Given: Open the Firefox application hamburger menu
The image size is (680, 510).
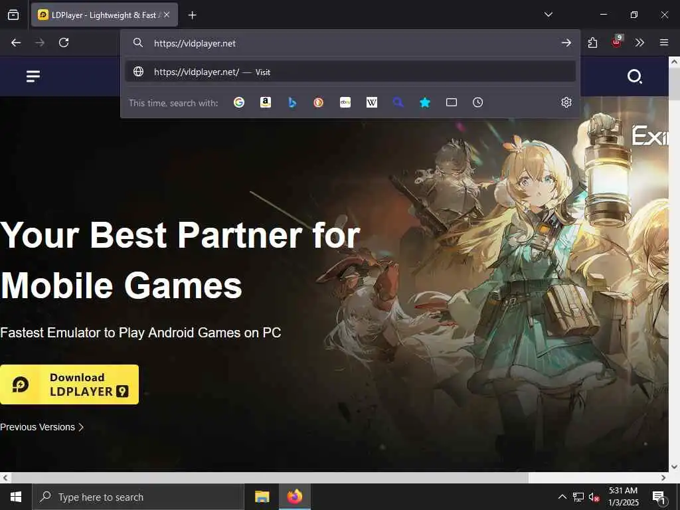Looking at the screenshot, I should (664, 42).
